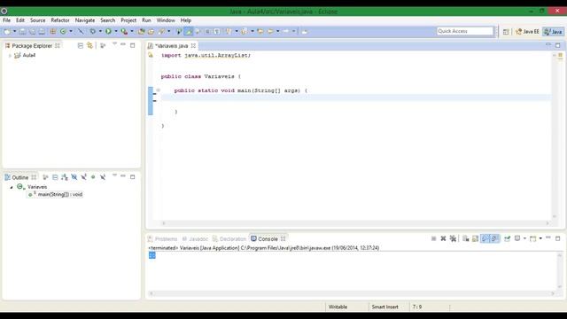Maximize the Outline panel
Viewport: 567px width, 319px height.
pos(133,177)
